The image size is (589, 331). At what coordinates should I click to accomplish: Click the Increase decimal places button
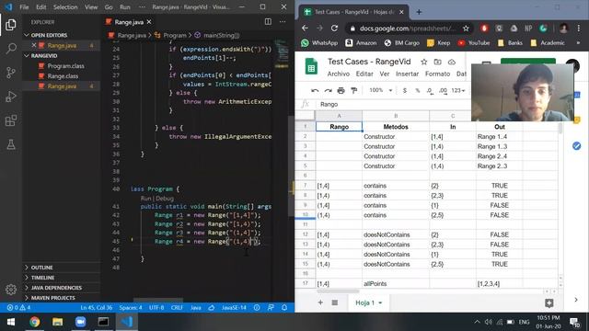pyautogui.click(x=443, y=90)
